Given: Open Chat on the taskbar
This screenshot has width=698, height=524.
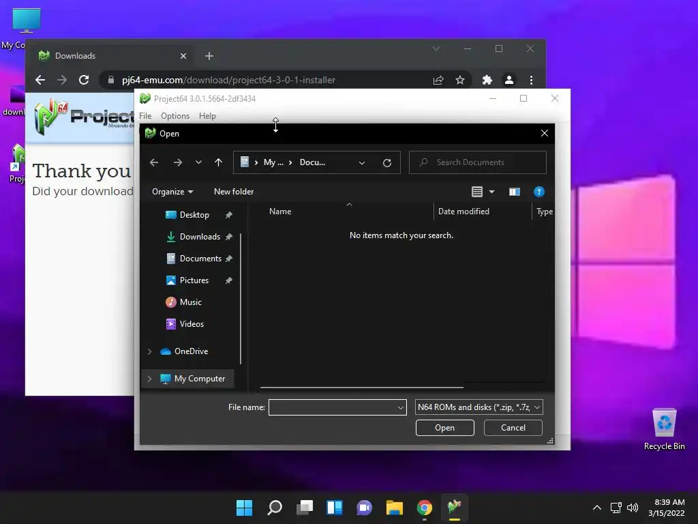Looking at the screenshot, I should pos(364,508).
